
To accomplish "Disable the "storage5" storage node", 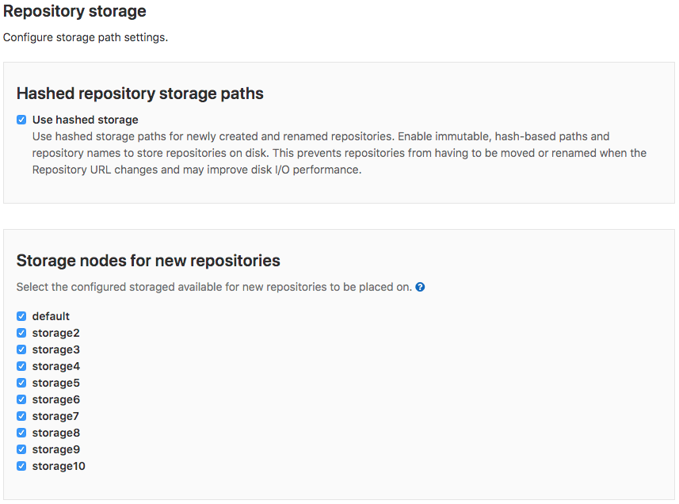I will click(21, 383).
